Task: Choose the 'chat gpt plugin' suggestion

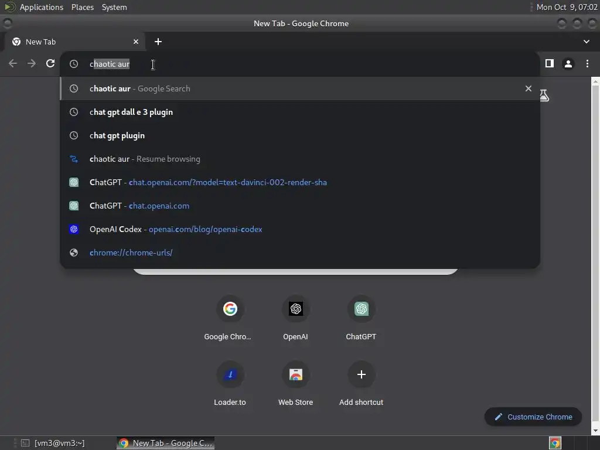Action: [x=300, y=135]
